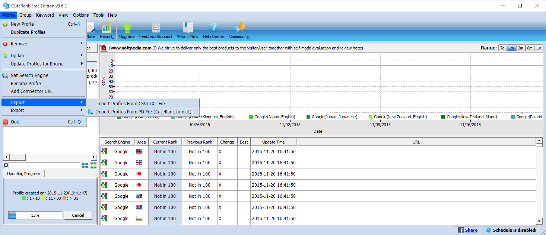546x235 pixels.
Task: Open the Keyword menu
Action: point(45,15)
